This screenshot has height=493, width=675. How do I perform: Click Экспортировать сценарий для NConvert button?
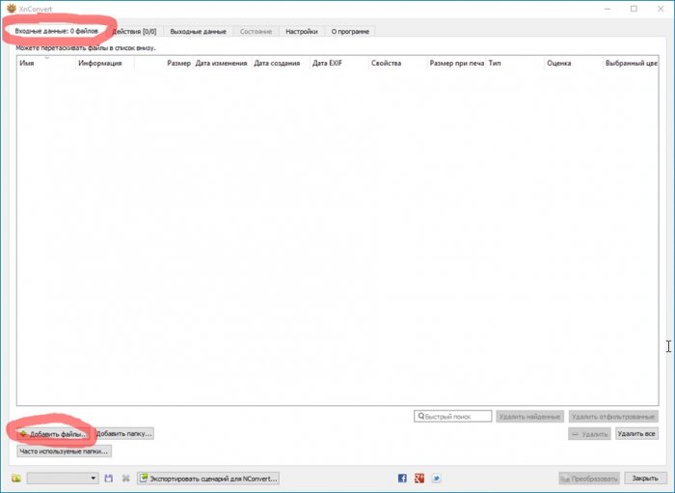[208, 478]
